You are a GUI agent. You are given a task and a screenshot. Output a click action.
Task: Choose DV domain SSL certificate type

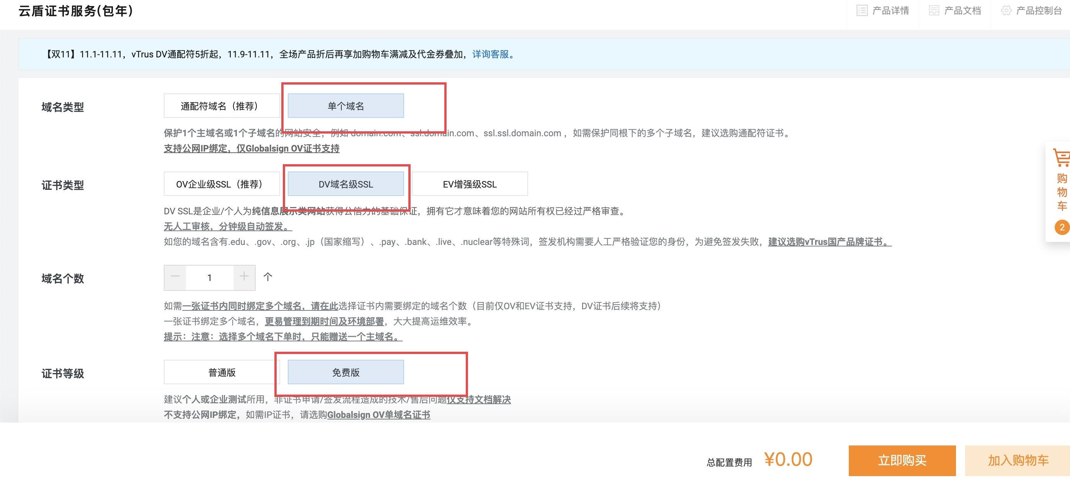(345, 184)
